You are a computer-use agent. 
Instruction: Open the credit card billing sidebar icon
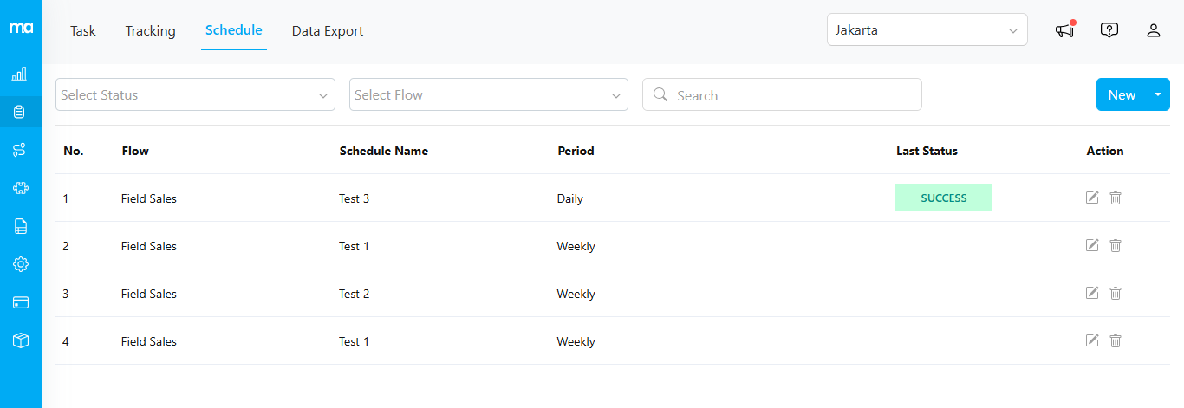(x=20, y=302)
